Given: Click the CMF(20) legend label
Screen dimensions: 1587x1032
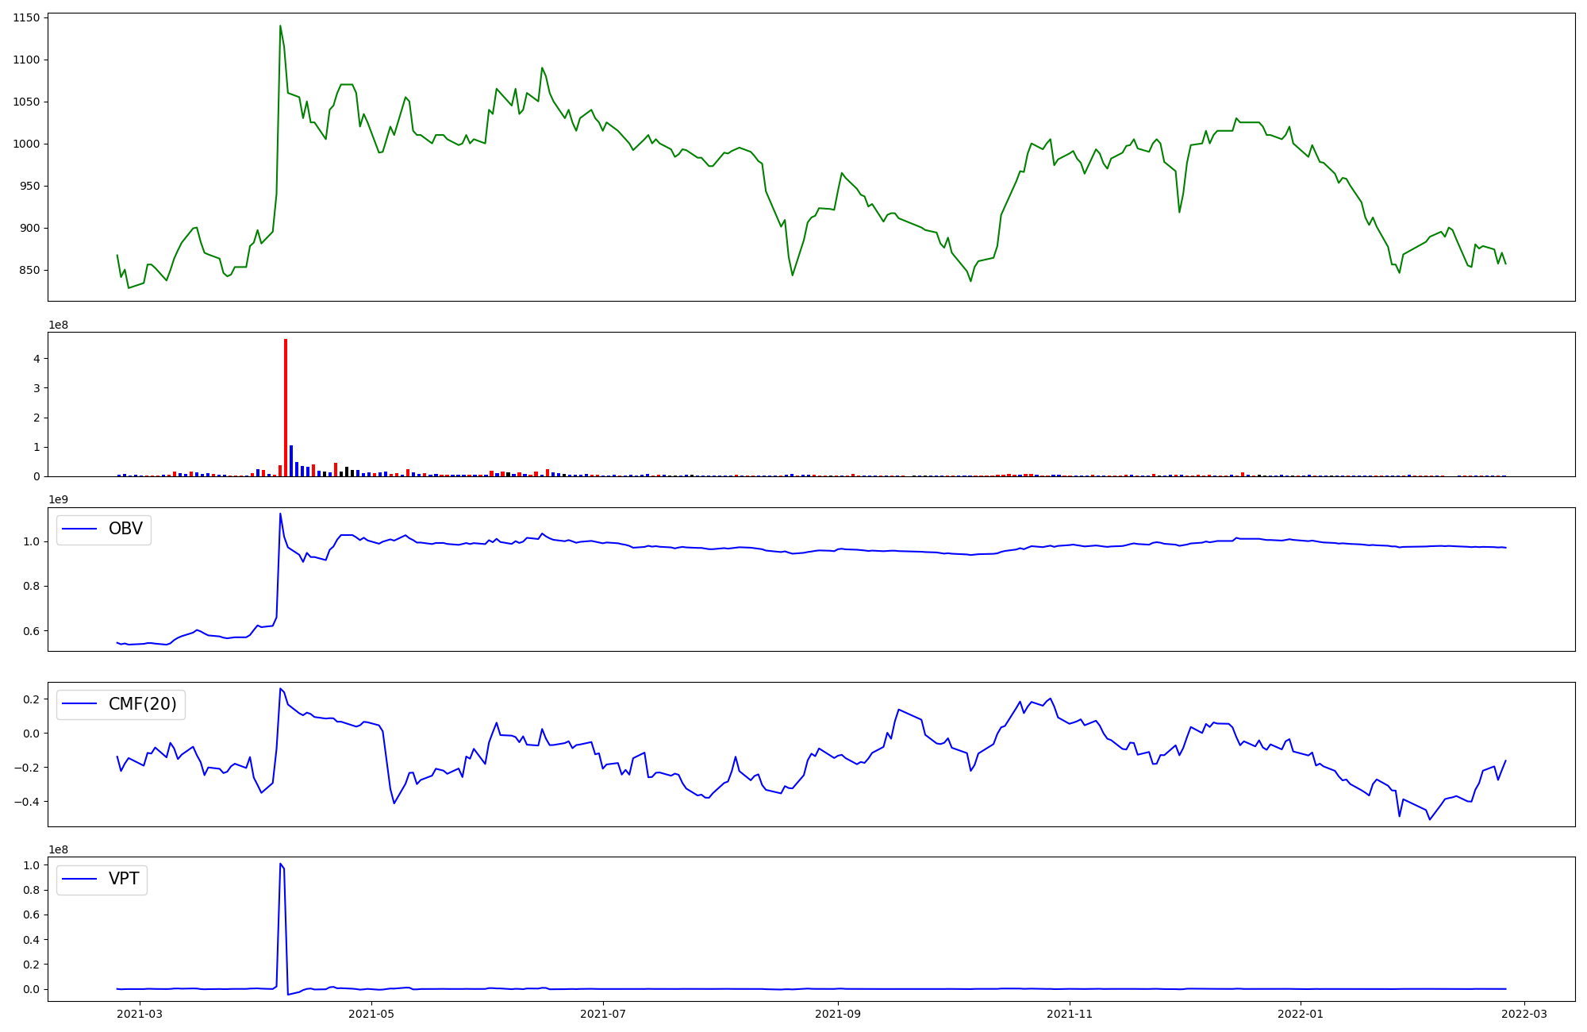Looking at the screenshot, I should click(142, 704).
